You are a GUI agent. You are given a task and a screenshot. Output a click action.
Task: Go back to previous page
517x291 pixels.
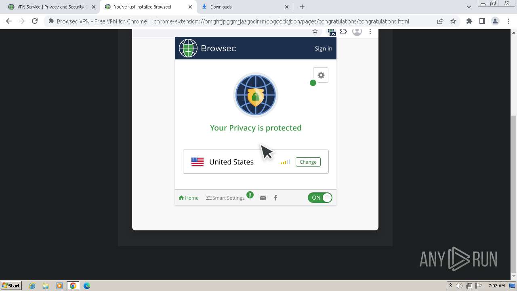[9, 21]
